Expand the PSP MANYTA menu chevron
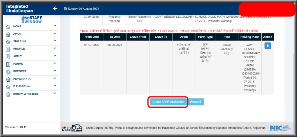This screenshot has width=297, height=137. (55, 78)
